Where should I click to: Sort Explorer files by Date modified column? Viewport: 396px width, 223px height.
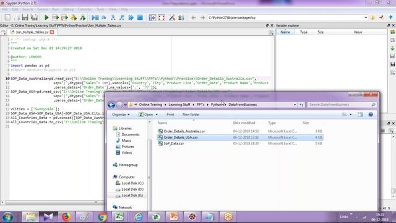click(244, 123)
